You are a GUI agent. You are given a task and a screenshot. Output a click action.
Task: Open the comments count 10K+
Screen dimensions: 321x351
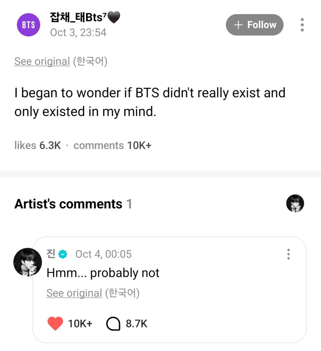click(112, 145)
